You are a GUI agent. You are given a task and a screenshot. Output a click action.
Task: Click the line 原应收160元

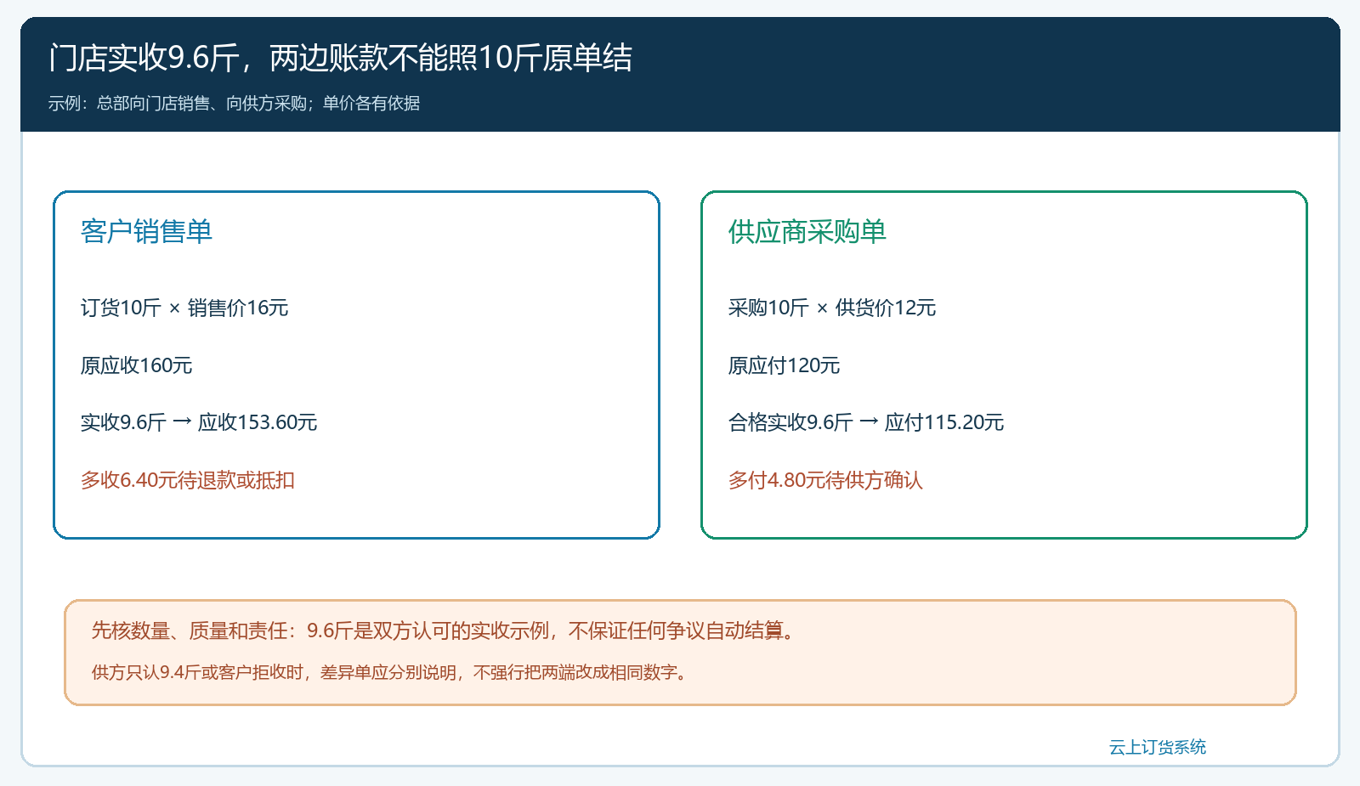click(x=137, y=365)
